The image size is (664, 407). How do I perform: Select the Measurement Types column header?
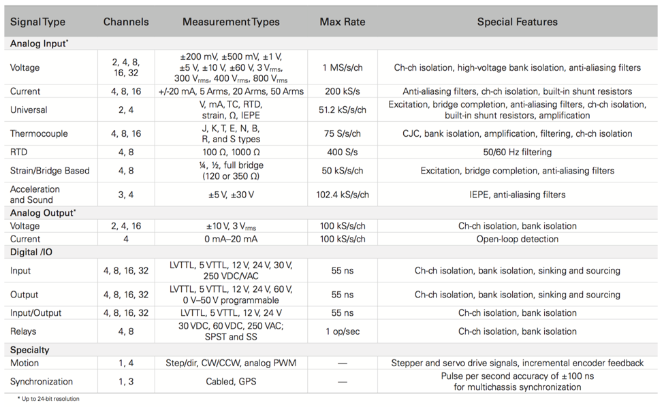231,22
